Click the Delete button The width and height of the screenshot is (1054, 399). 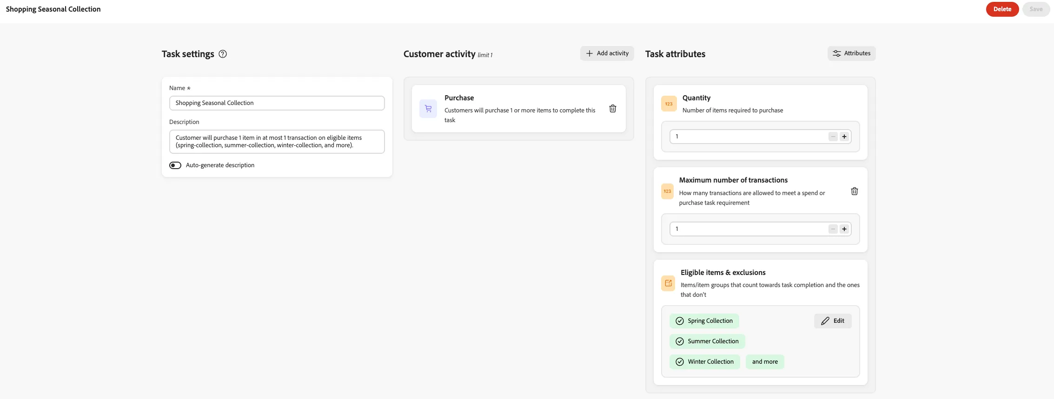click(1002, 9)
